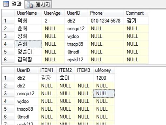This screenshot has height=125, width=166.
Task: Click the 정배 name cell
Action: pyautogui.click(x=28, y=36)
